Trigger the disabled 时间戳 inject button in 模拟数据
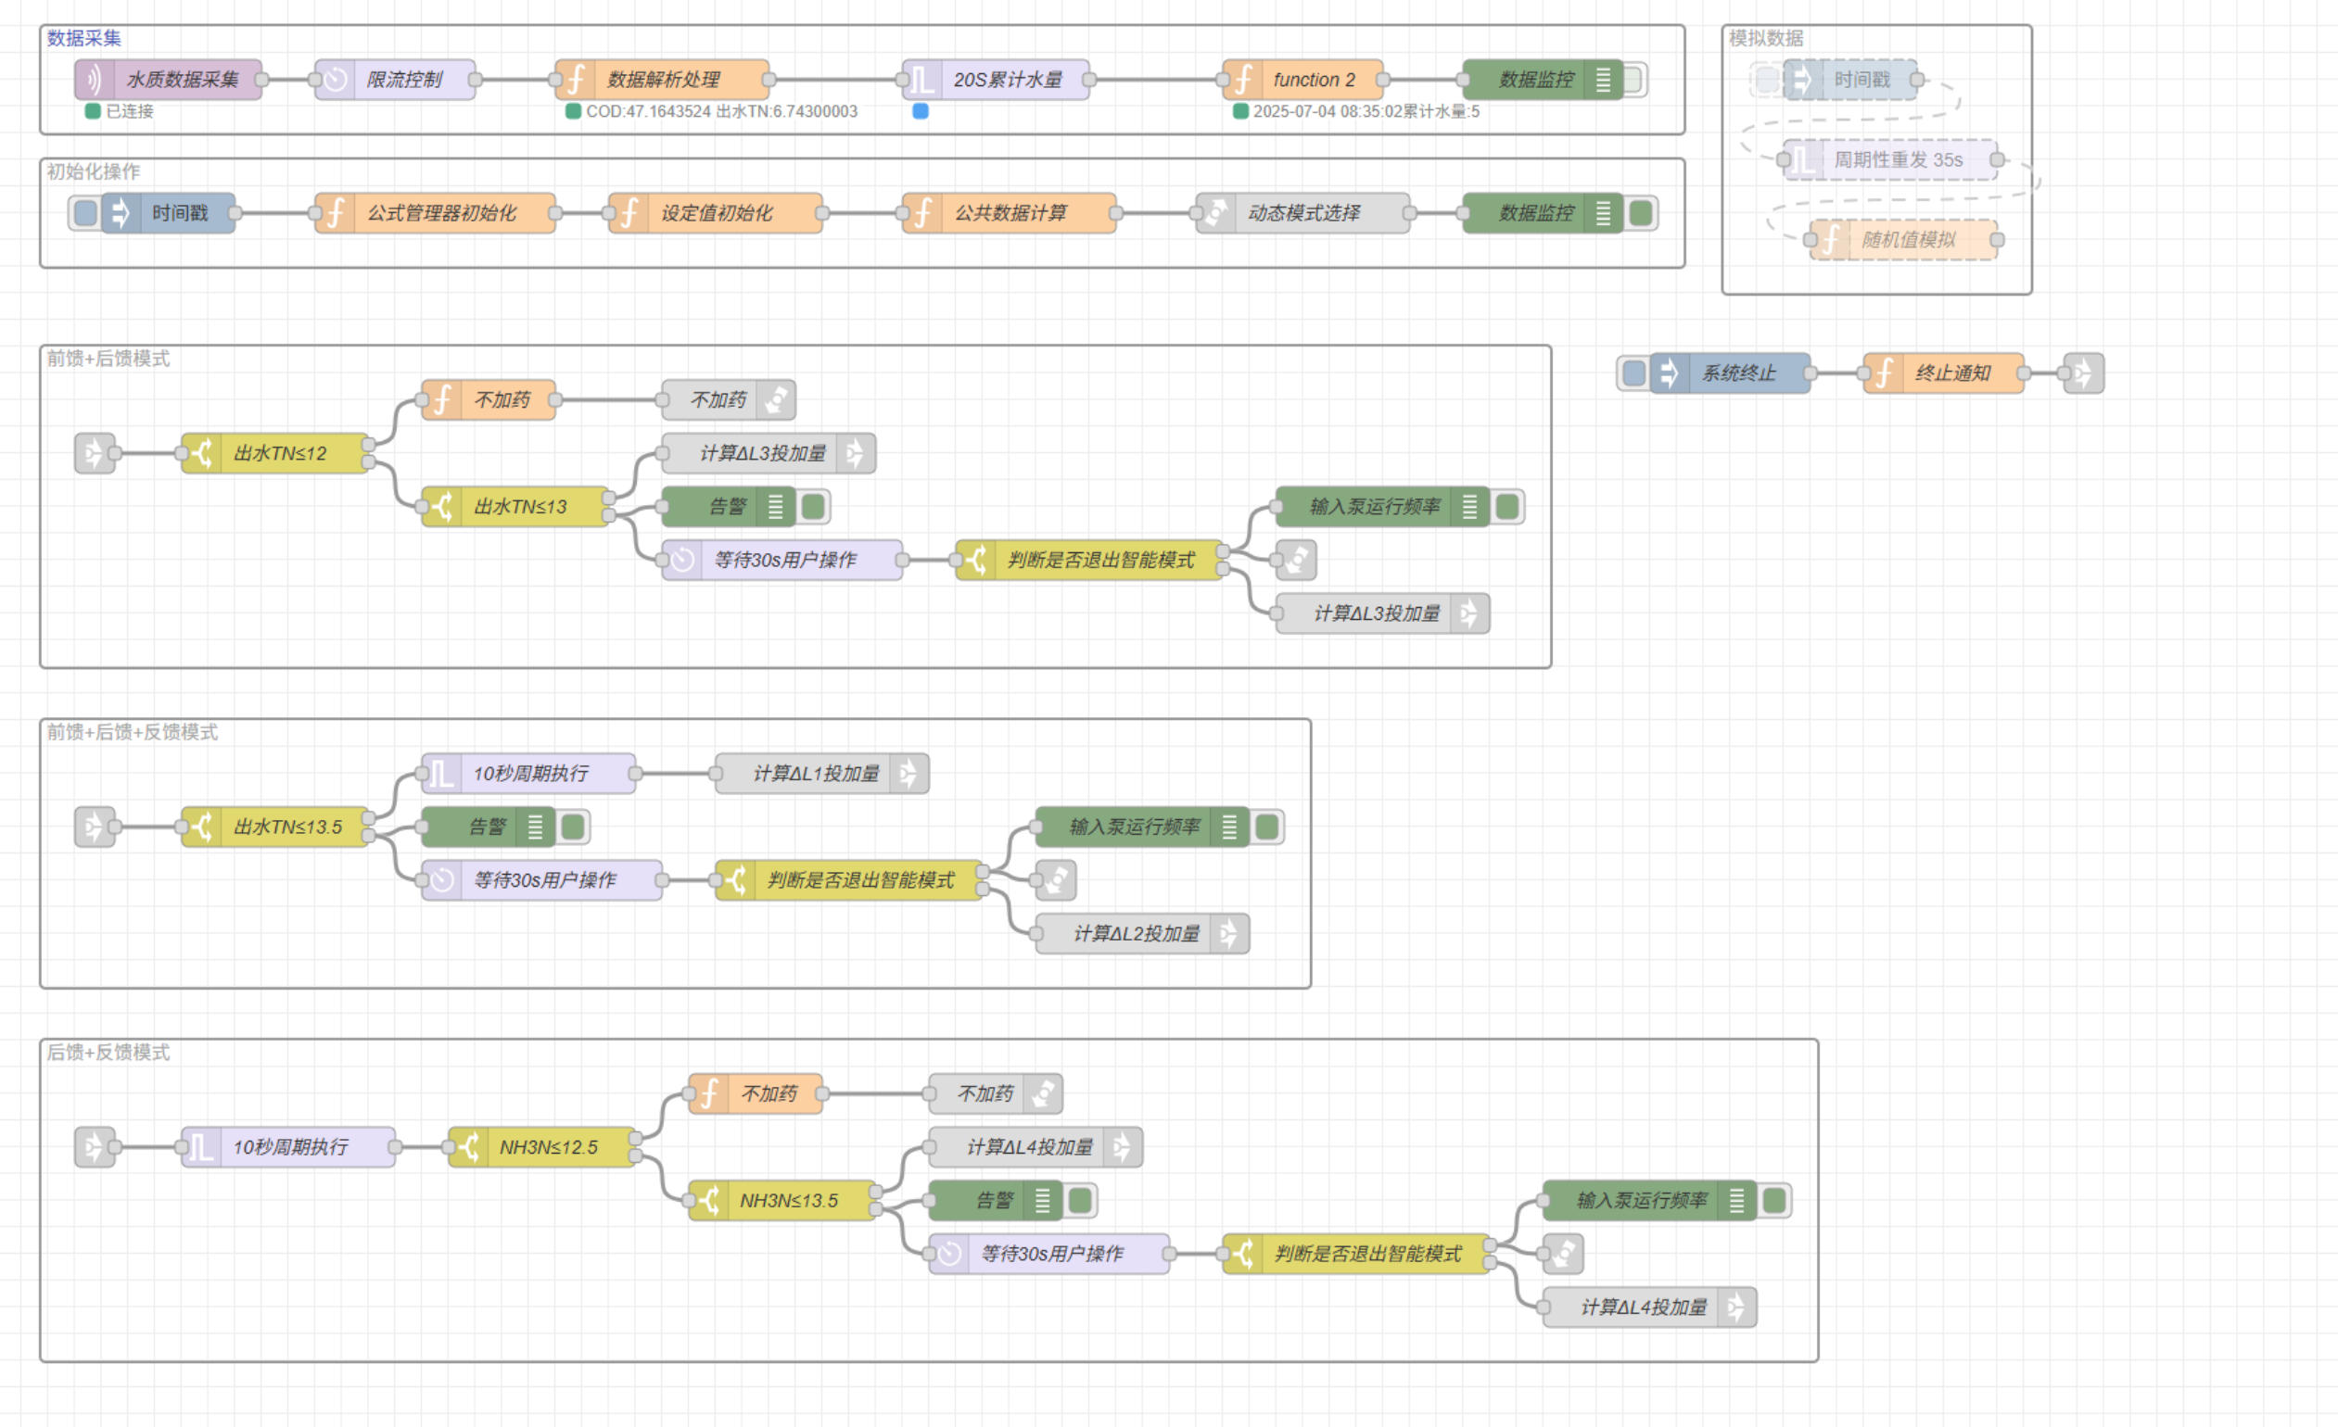This screenshot has height=1427, width=2338. pyautogui.click(x=1767, y=80)
